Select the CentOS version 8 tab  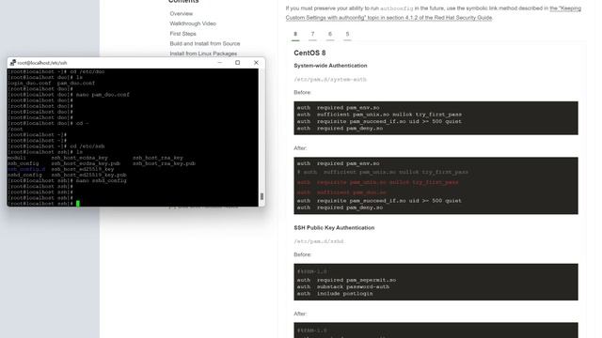[295, 35]
